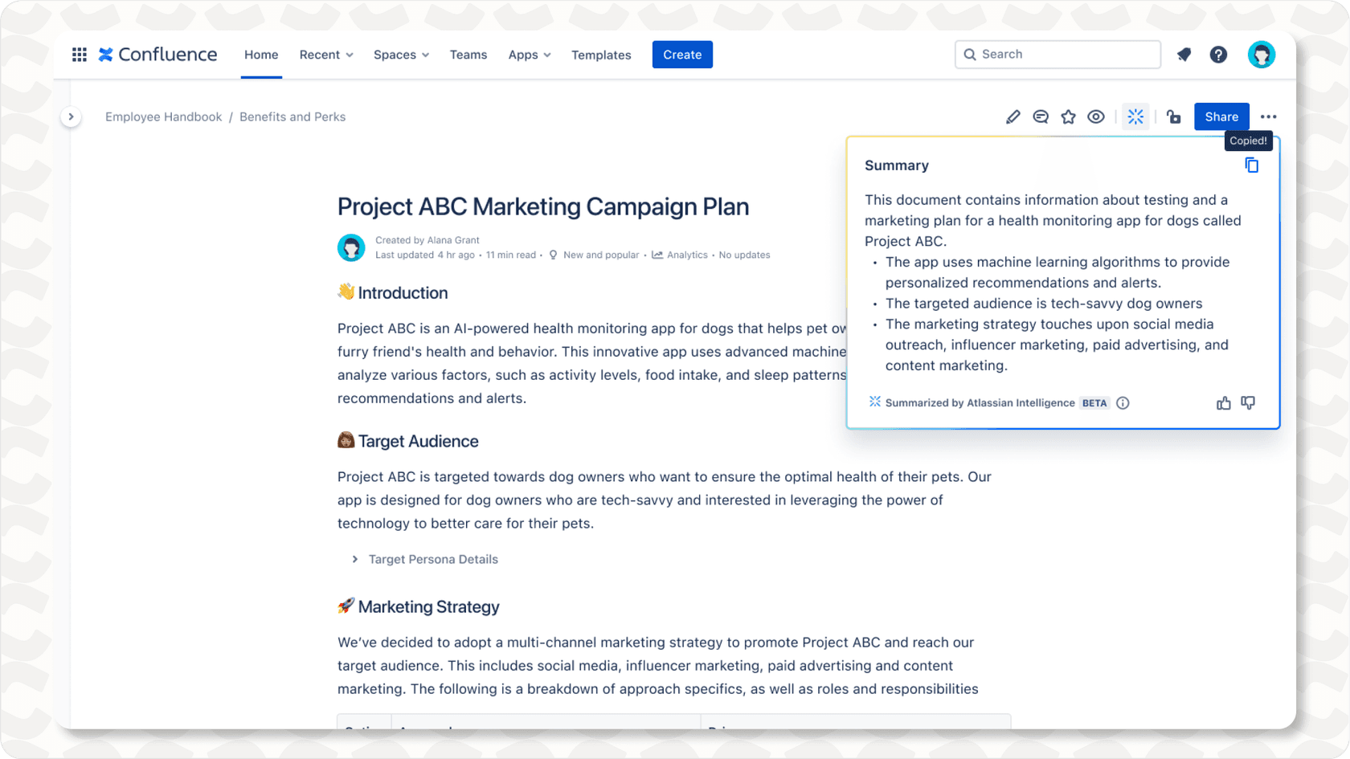Open the Templates menu item
1350x759 pixels.
click(x=601, y=55)
